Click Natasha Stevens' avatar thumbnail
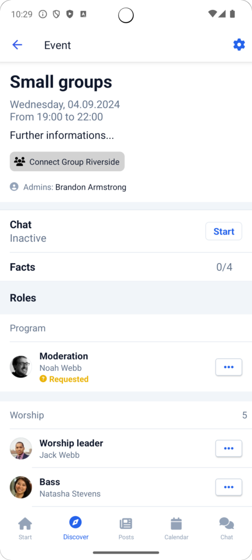Viewport: 252px width, 560px height. pos(21,487)
